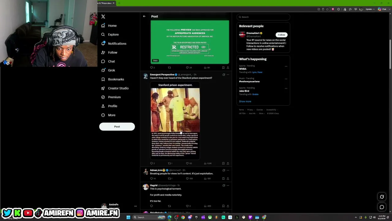This screenshot has height=221, width=392.
Task: Open Creator Studio in sidebar
Action: point(115,88)
